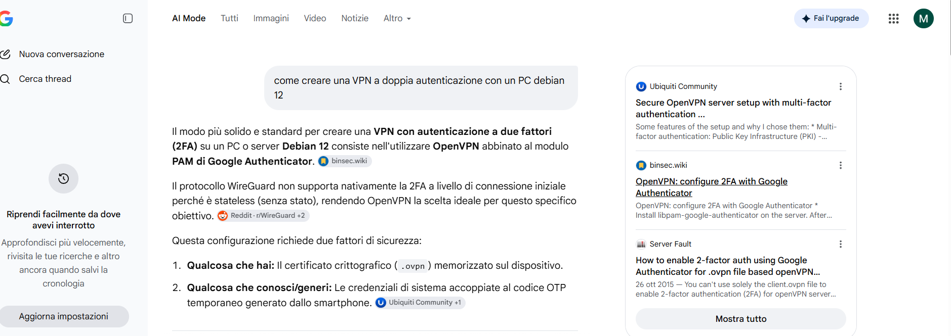Image resolution: width=951 pixels, height=336 pixels.
Task: Expand the Altro dropdown
Action: point(397,18)
